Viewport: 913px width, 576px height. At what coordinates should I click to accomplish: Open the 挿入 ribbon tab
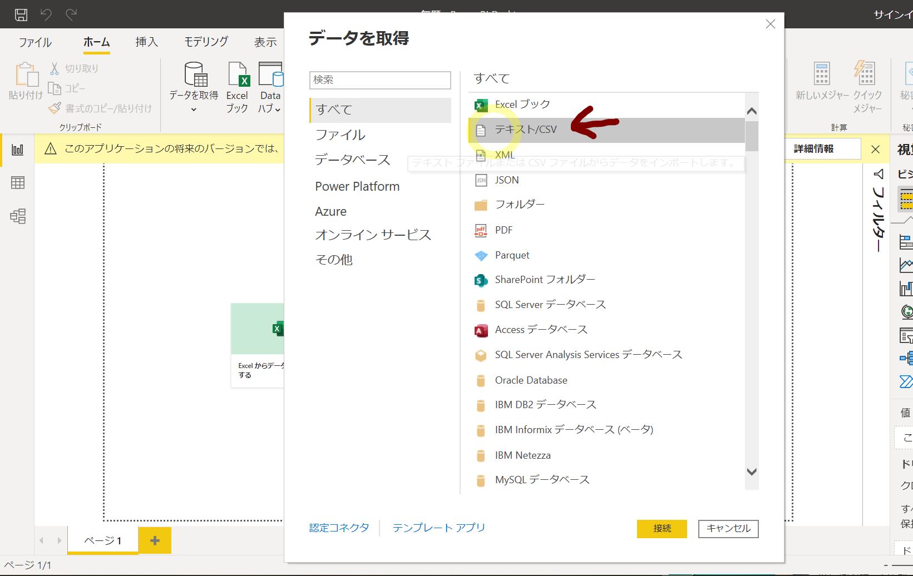(x=147, y=42)
